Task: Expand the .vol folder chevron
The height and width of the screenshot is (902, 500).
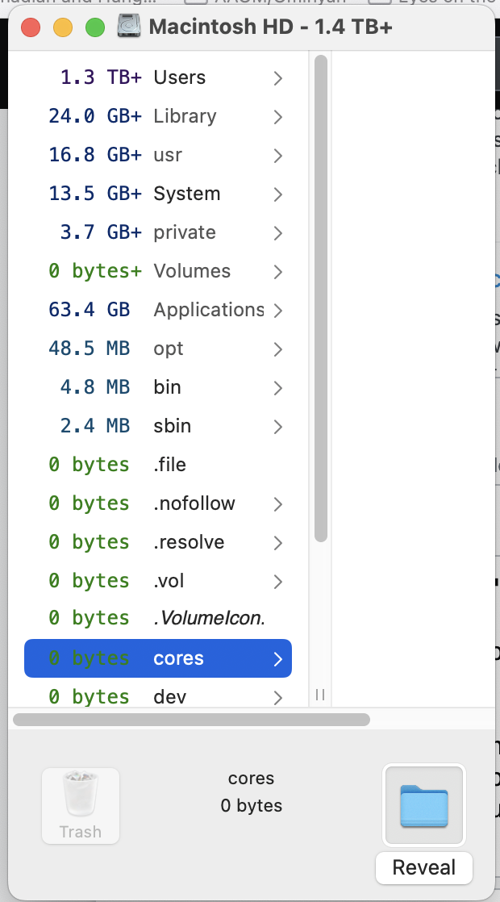Action: (x=278, y=582)
